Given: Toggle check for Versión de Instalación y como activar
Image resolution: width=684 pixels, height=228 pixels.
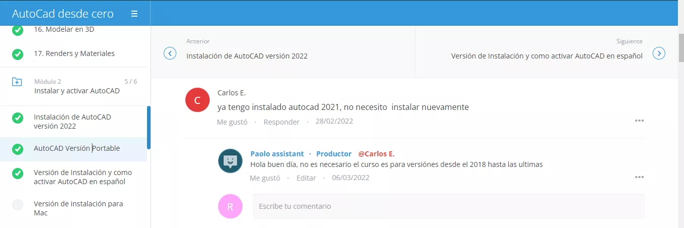Looking at the screenshot, I should [18, 174].
